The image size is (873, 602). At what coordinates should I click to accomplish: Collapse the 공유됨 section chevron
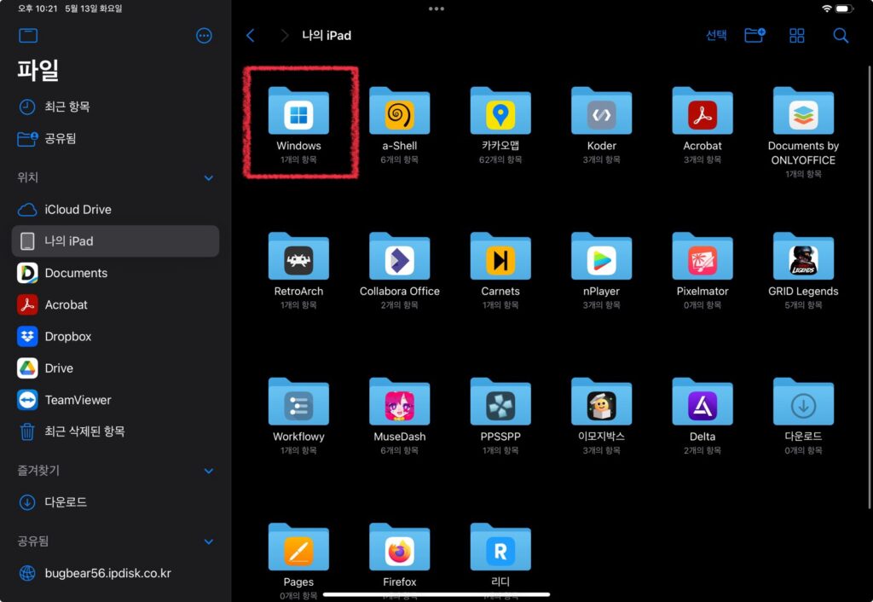tap(208, 541)
